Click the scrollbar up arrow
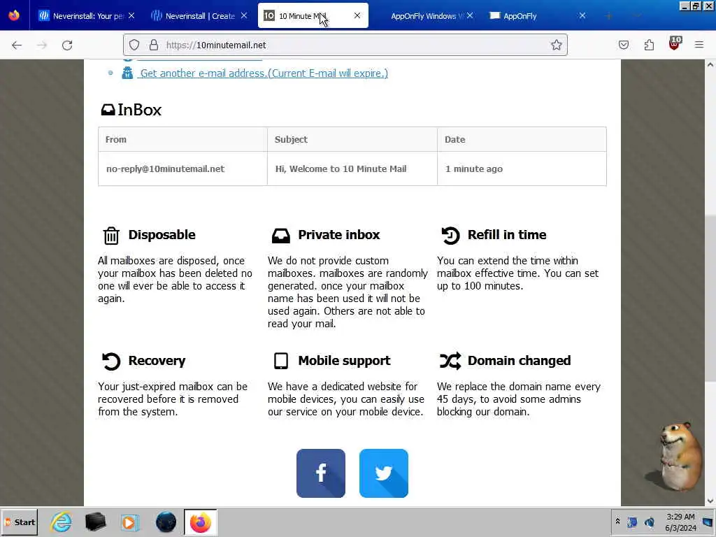This screenshot has height=537, width=716. click(x=710, y=65)
